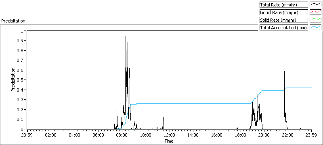The width and height of the screenshot is (323, 145).
Task: Select the 12:00 time axis label
Action: pos(169,135)
